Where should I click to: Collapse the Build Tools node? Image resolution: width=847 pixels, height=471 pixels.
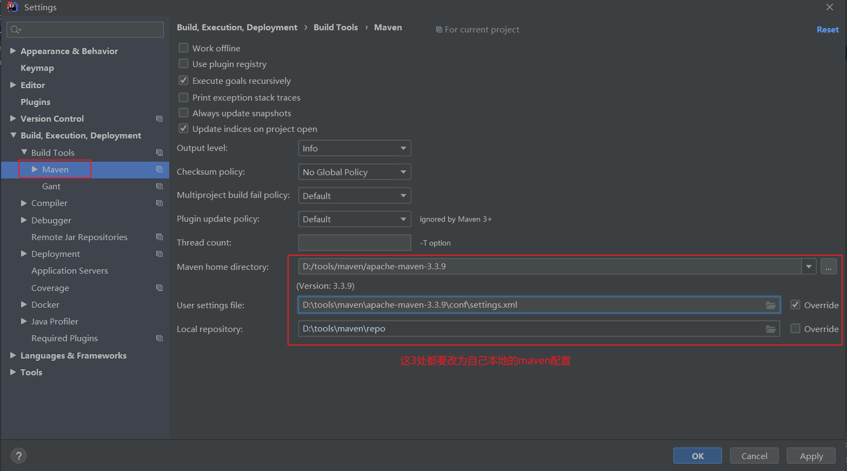[24, 152]
